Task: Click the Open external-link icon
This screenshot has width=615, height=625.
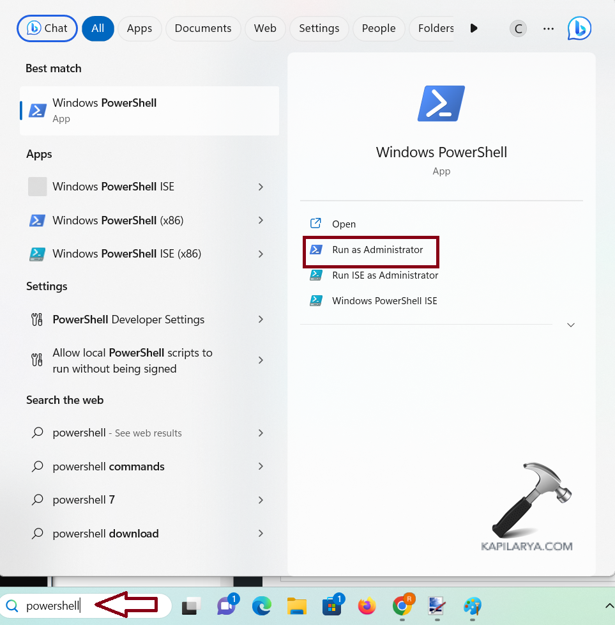Action: tap(316, 223)
